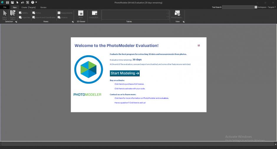Image resolution: width=277 pixels, height=149 pixels.
Task: Click the workspace layout icon
Action: (x=255, y=7)
